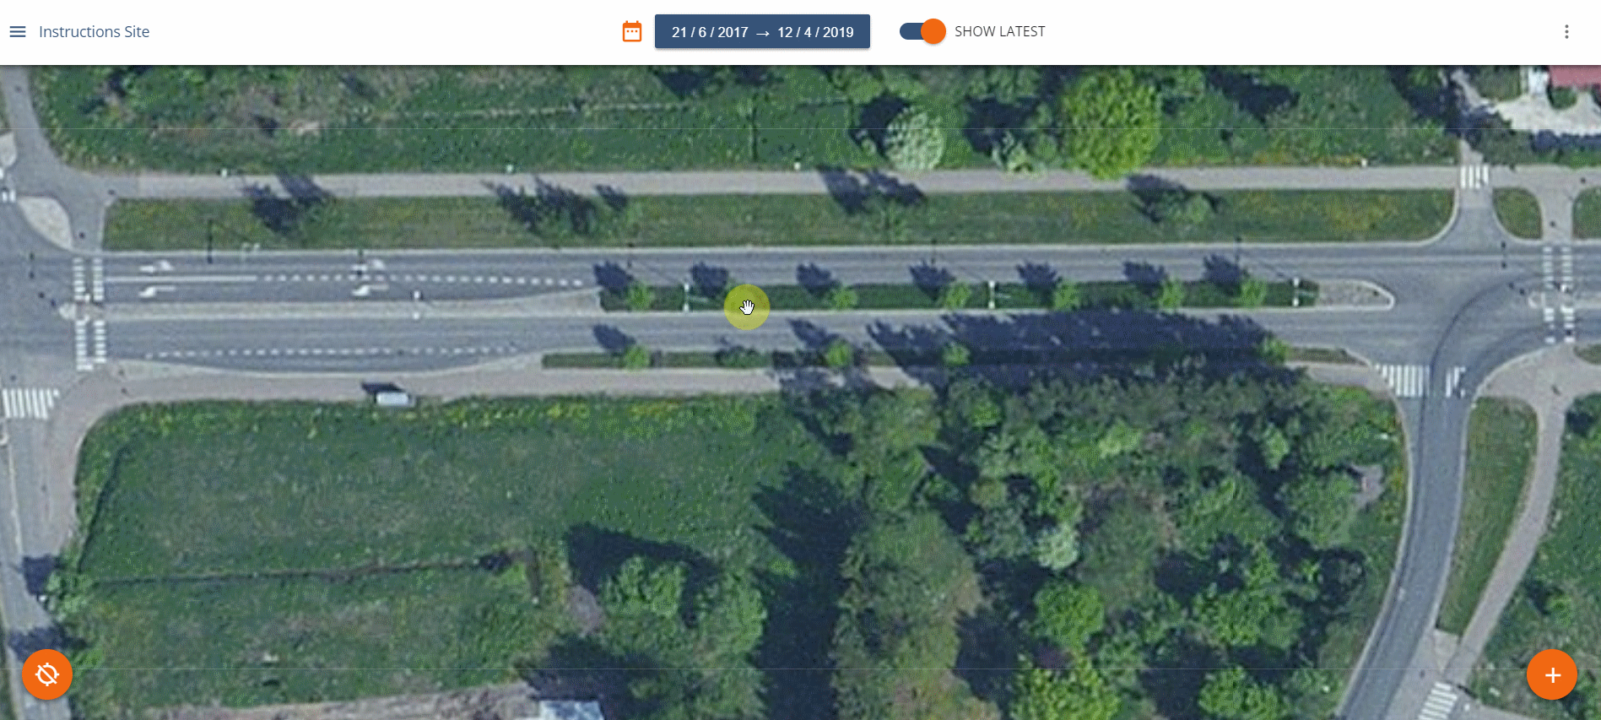Toggle the Show Latest switch
Viewport: 1601px width, 720px height.
922,31
